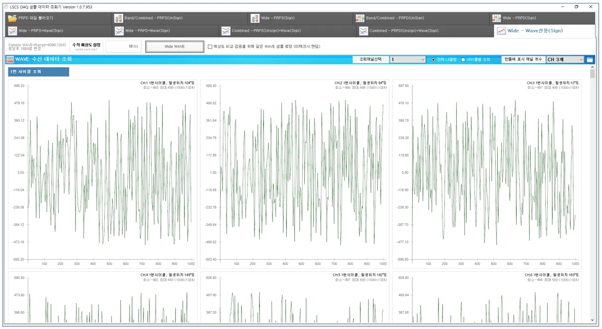The image size is (602, 329).
Task: Open the Wide - PRPD+Wave(Sign) tab
Action: pos(166,31)
